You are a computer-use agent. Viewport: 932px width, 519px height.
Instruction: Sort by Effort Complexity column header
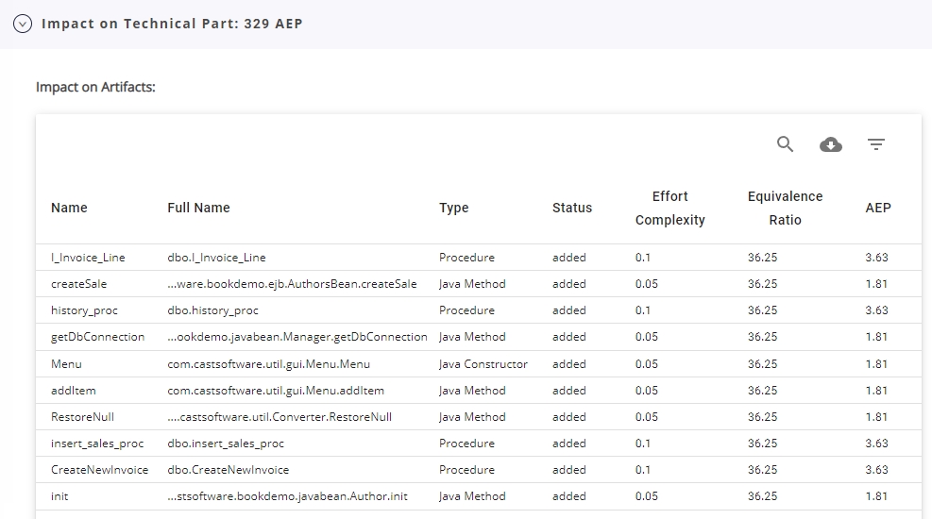(x=669, y=208)
